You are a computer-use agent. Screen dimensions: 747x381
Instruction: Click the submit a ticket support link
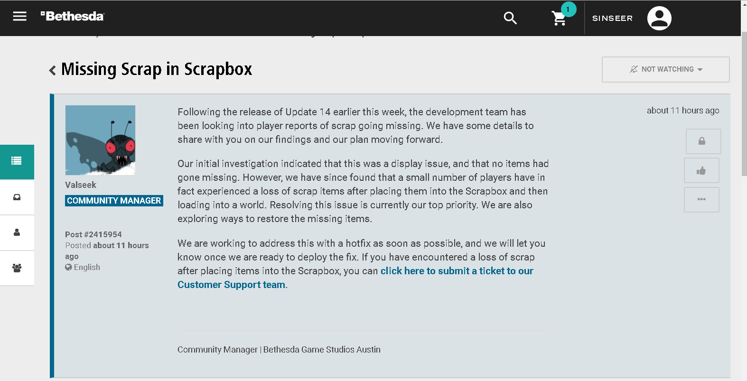click(355, 278)
